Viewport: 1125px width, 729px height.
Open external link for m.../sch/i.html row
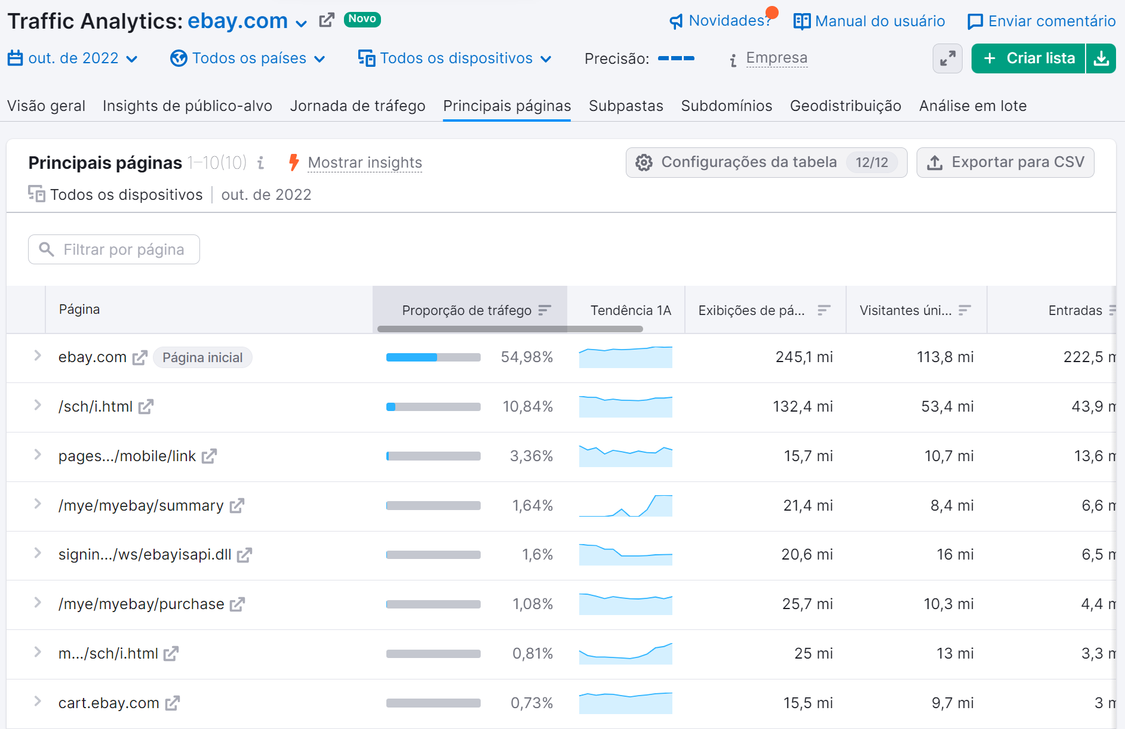pyautogui.click(x=171, y=654)
